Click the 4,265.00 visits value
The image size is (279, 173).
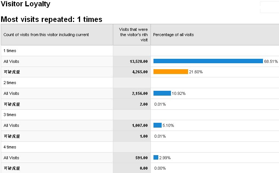point(139,72)
